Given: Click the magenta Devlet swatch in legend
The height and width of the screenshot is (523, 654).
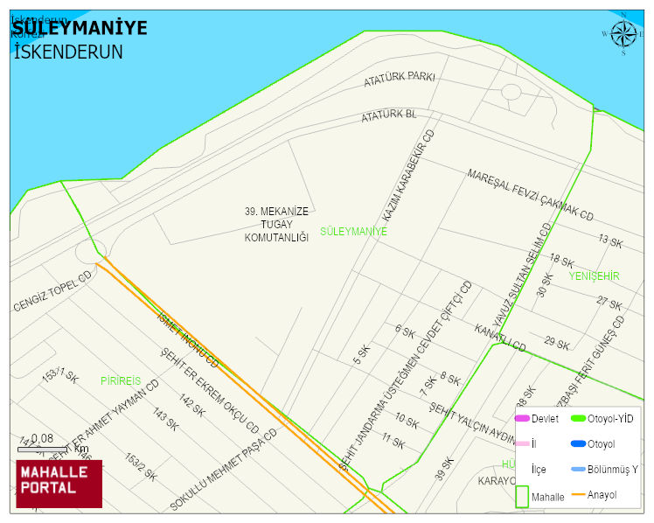Looking at the screenshot, I should [x=522, y=418].
